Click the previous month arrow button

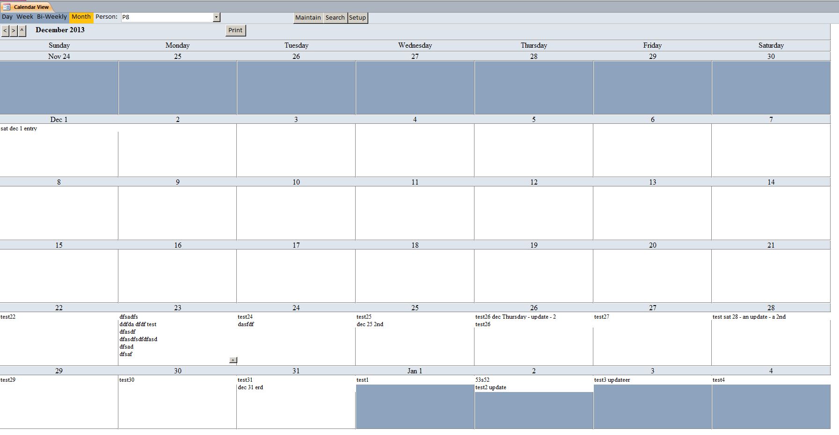tap(5, 30)
